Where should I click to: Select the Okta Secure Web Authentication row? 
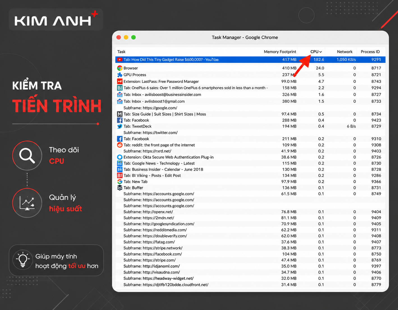(x=250, y=157)
